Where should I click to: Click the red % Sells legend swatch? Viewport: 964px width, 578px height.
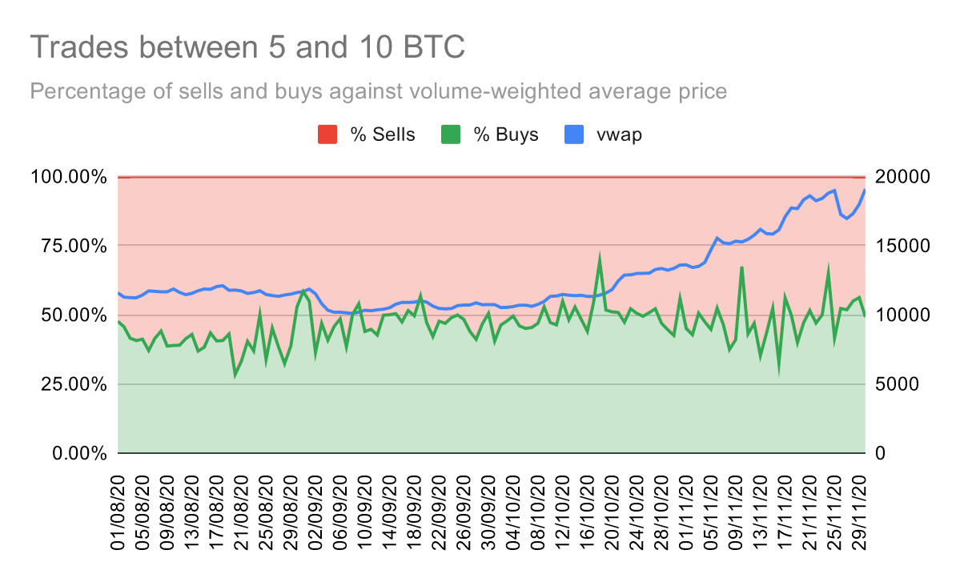[x=329, y=134]
